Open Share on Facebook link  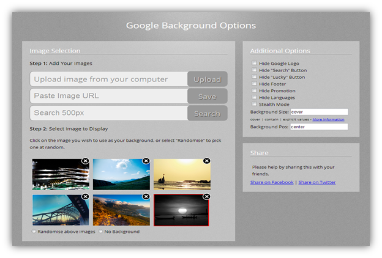(x=272, y=182)
